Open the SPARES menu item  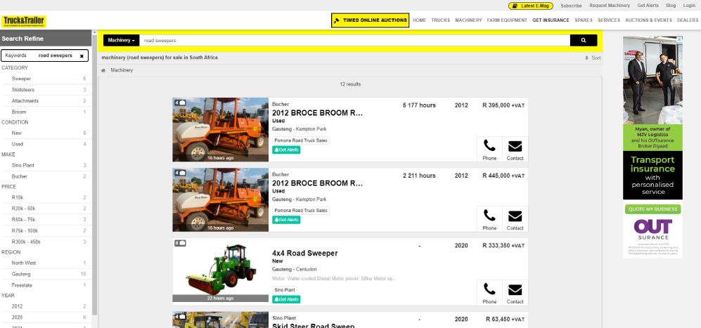(x=584, y=20)
